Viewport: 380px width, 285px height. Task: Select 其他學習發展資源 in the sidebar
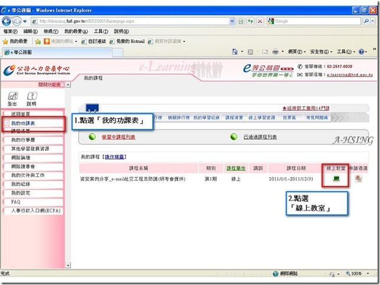click(34, 149)
